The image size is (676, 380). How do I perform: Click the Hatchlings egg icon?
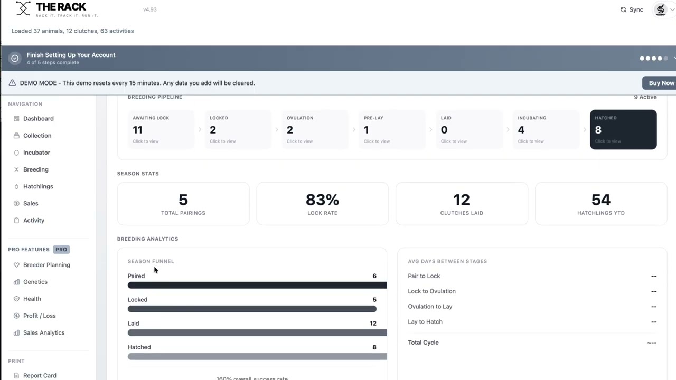click(16, 186)
